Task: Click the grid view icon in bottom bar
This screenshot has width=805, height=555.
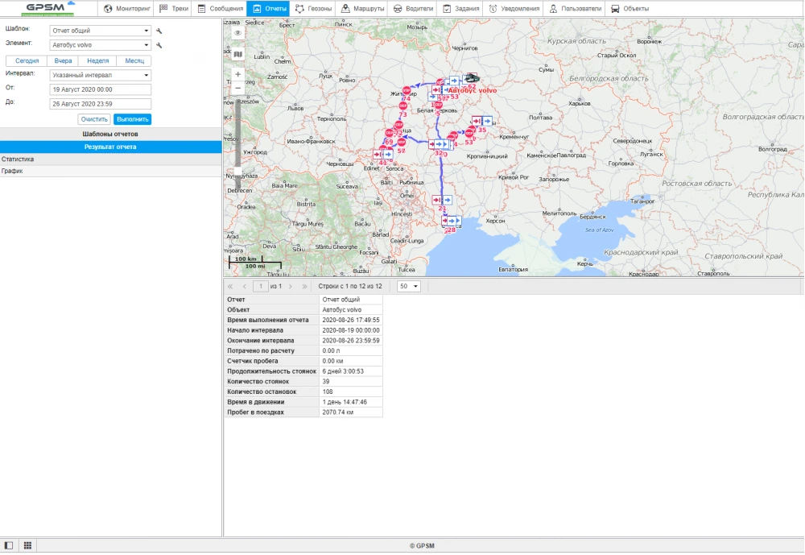Action: point(27,545)
